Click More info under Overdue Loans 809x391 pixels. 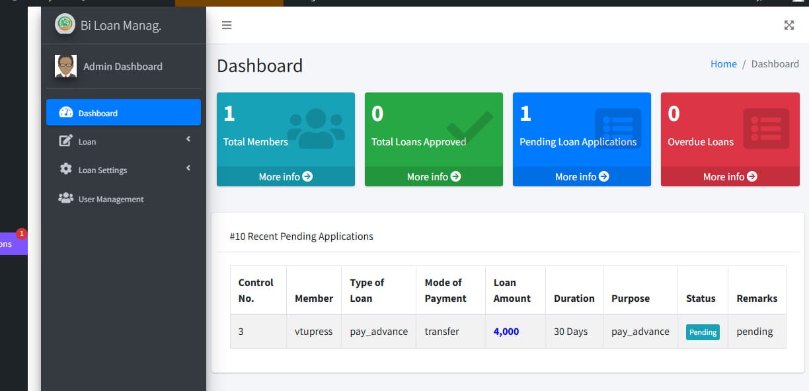730,177
